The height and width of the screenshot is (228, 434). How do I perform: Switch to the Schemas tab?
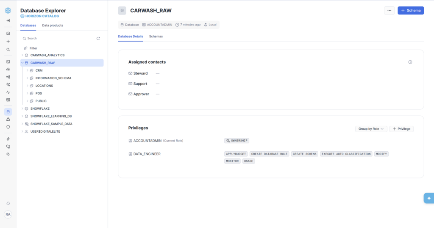156,36
